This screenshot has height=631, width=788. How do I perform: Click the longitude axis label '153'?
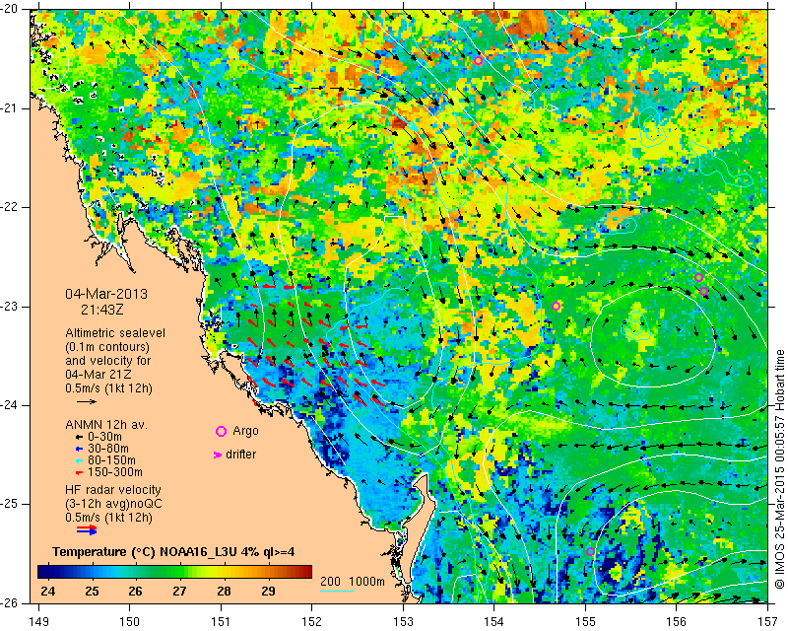[x=403, y=621]
